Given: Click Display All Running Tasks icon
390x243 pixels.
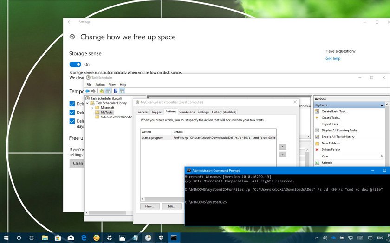Looking at the screenshot, I should point(317,131).
